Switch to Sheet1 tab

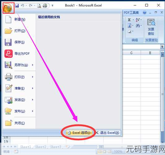point(26,147)
